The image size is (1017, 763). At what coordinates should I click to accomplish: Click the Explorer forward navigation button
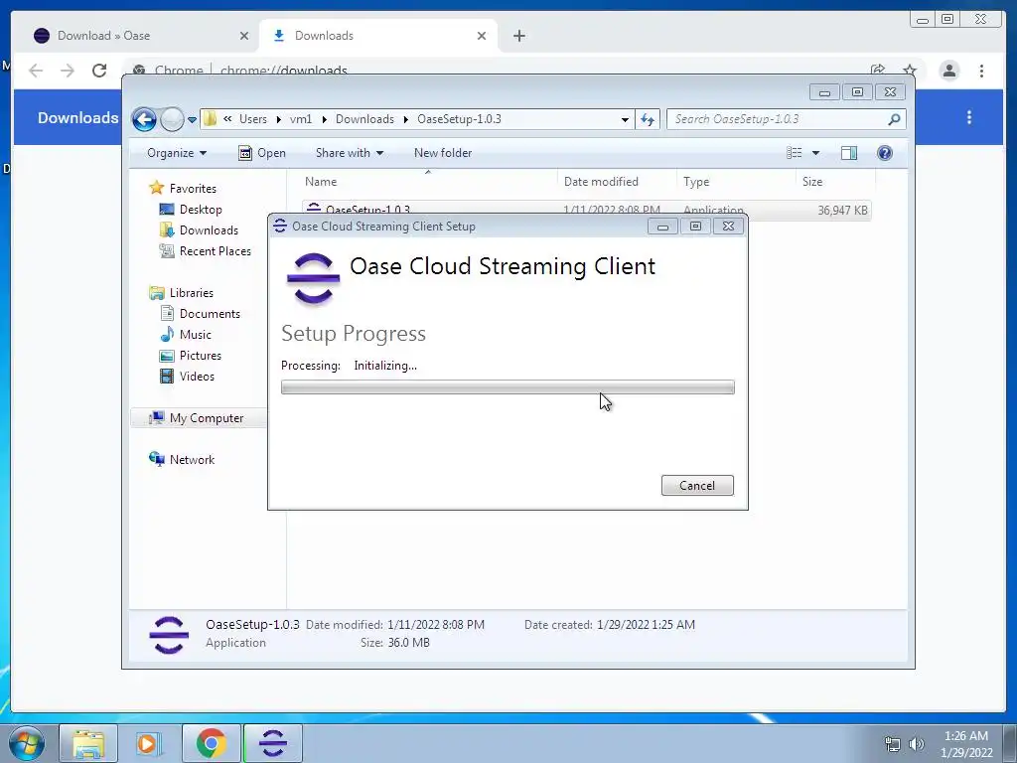172,119
